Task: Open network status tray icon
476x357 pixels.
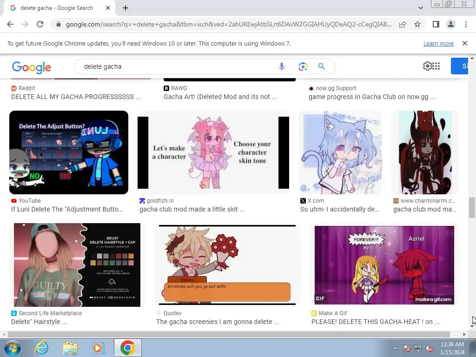Action: point(418,348)
